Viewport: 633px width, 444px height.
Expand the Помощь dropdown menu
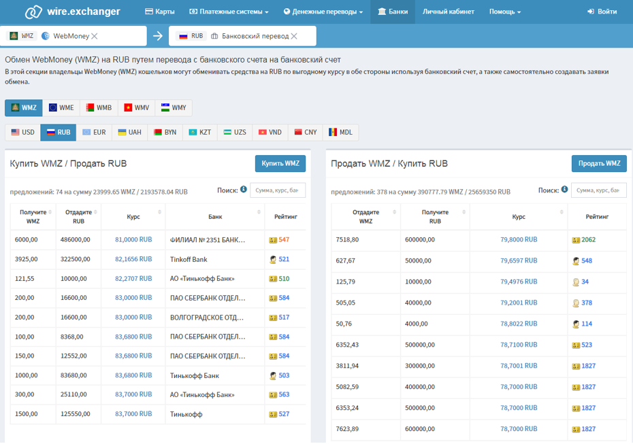click(x=505, y=12)
